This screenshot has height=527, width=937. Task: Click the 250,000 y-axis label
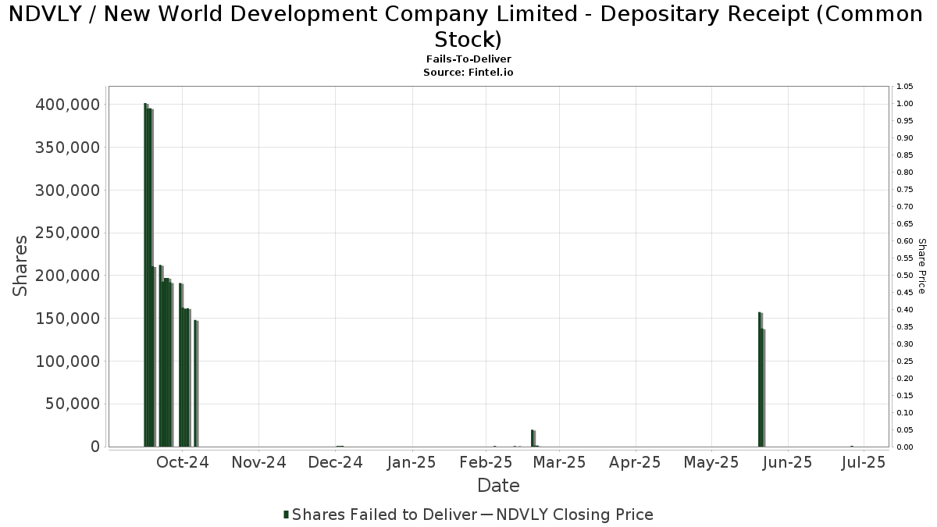[68, 233]
